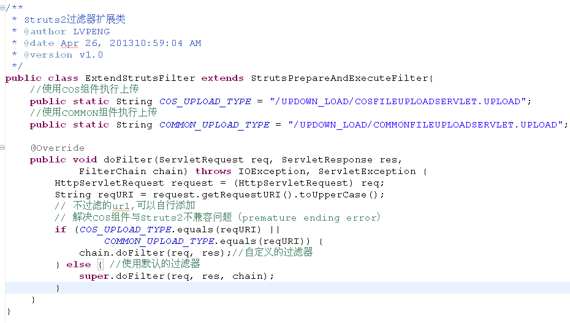The height and width of the screenshot is (323, 570).
Task: Click the highlighted opening brace after else
Action: click(x=101, y=264)
